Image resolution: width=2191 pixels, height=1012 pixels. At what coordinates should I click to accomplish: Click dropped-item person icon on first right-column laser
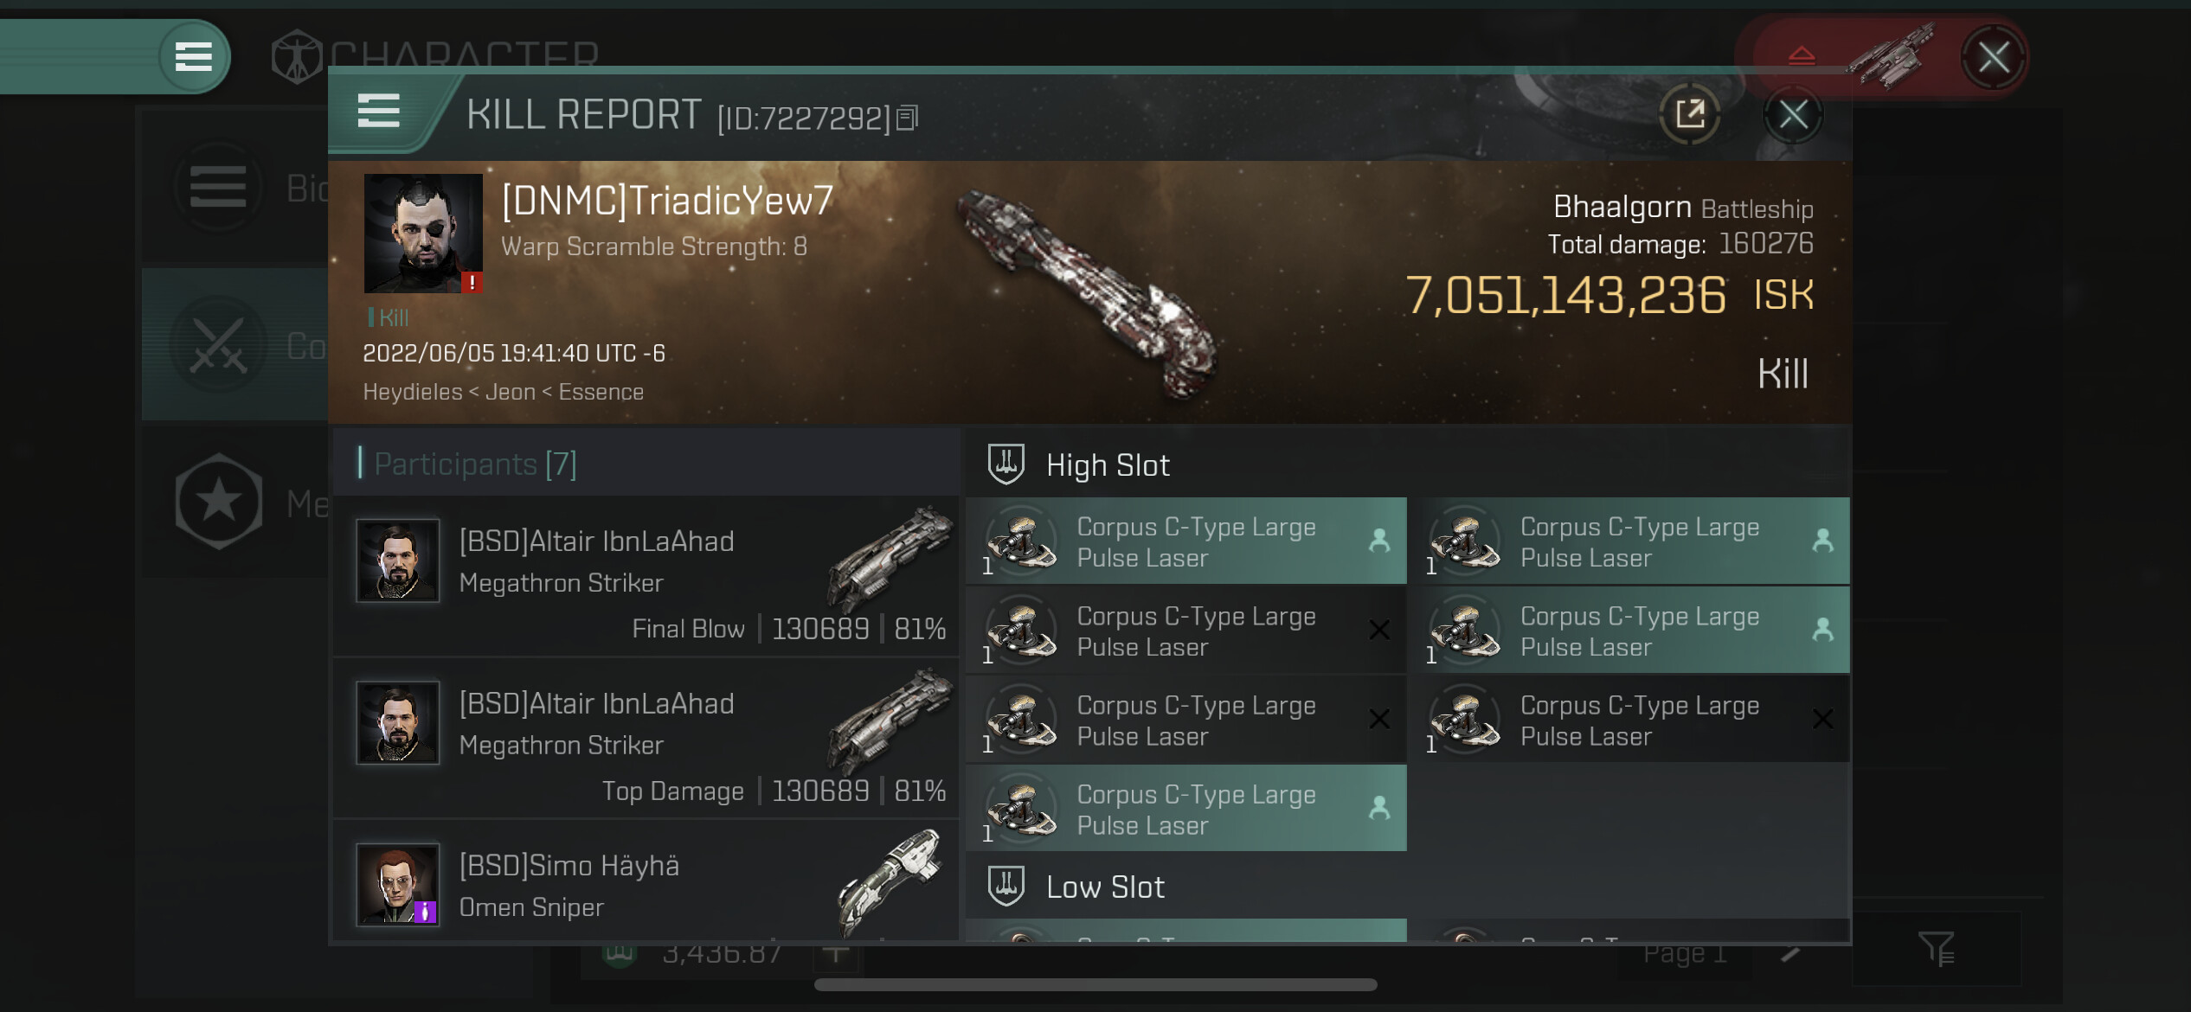[1822, 541]
